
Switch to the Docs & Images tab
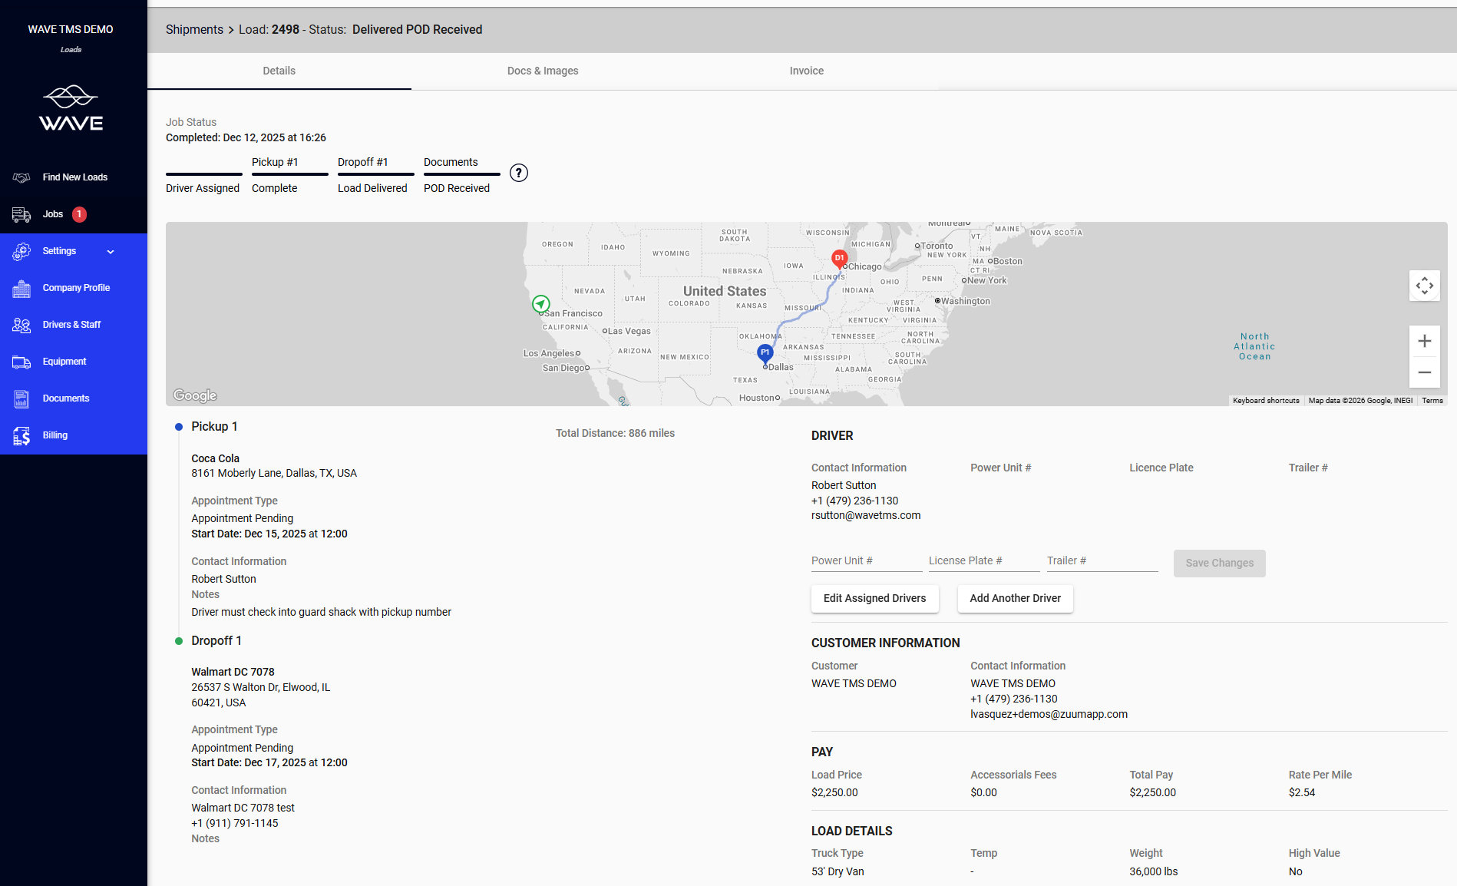543,71
